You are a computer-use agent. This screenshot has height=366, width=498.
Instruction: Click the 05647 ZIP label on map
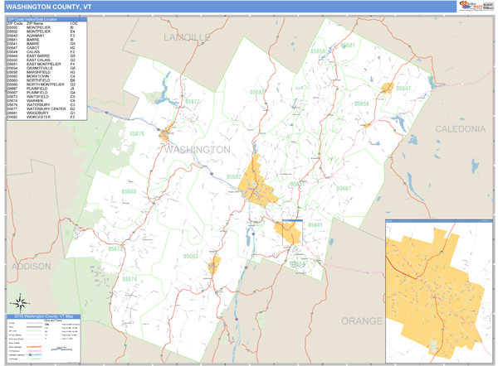[x=403, y=89]
